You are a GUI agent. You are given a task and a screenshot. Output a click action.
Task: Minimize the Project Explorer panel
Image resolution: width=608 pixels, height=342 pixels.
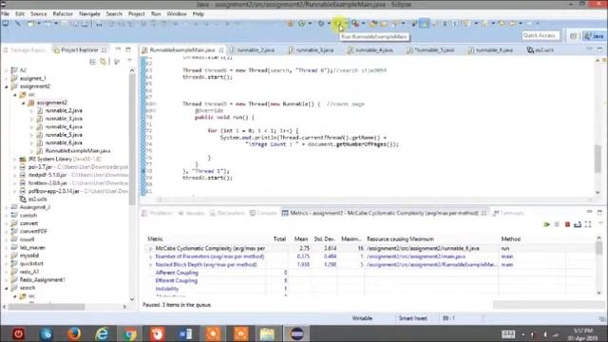pyautogui.click(x=118, y=49)
